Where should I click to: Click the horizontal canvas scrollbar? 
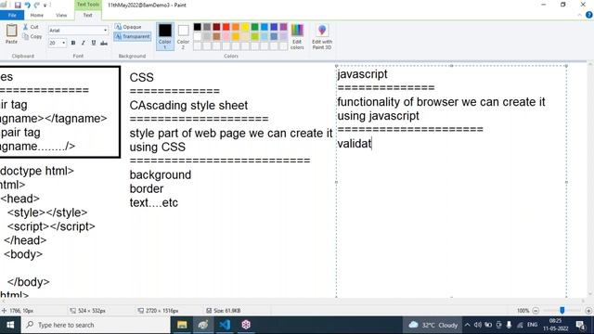click(x=293, y=301)
